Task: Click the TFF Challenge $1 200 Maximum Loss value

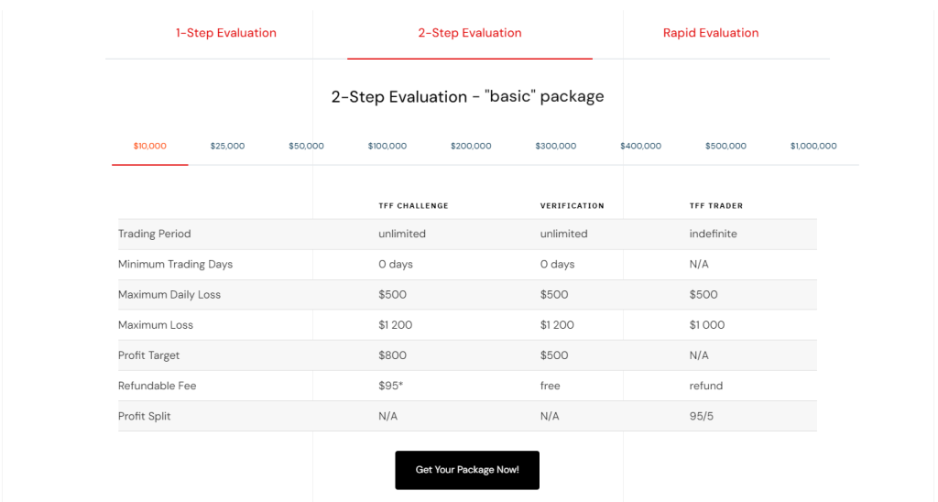Action: pos(396,325)
